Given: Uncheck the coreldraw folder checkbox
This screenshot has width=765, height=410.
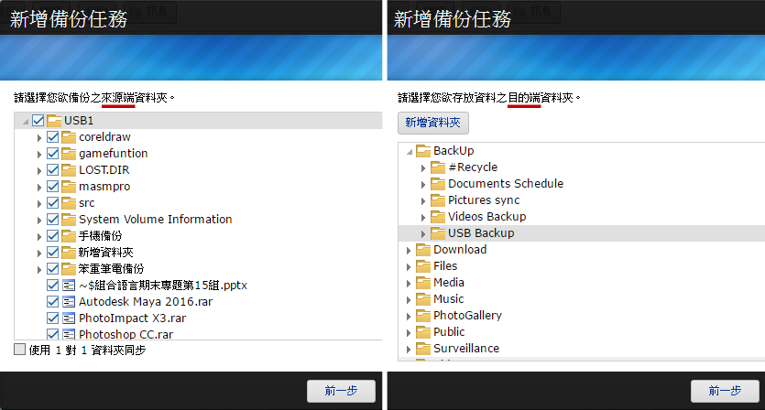Looking at the screenshot, I should click(x=53, y=137).
